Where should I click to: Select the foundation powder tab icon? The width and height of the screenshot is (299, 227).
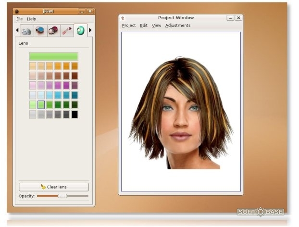coord(27,30)
